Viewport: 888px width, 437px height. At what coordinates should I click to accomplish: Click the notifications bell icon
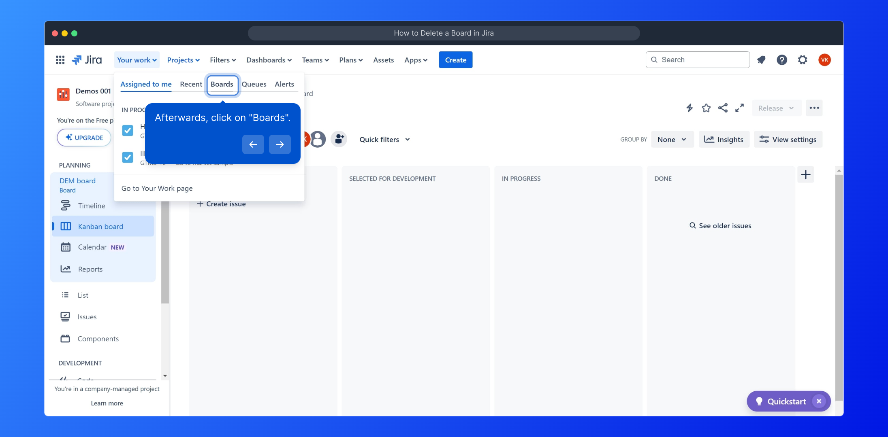[x=761, y=60]
